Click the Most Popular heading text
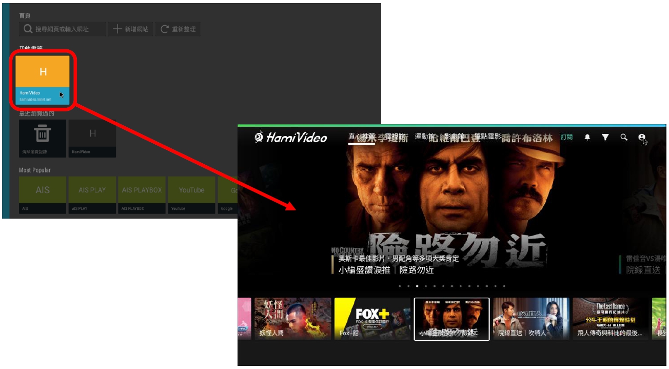Image resolution: width=669 pixels, height=369 pixels. tap(35, 170)
